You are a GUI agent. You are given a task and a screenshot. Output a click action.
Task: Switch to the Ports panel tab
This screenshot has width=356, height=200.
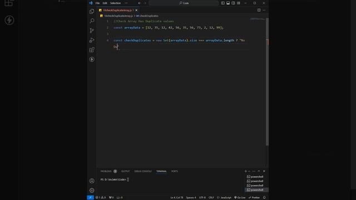[175, 171]
